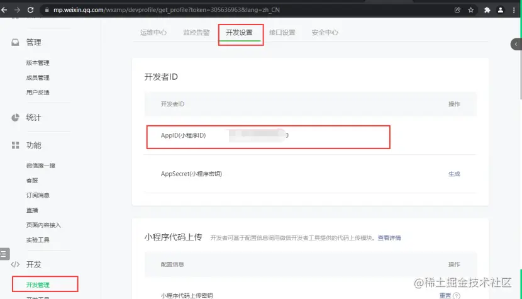Screen dimensions: 522x299
Task: Switch to 运维中心 tab
Action: [153, 33]
